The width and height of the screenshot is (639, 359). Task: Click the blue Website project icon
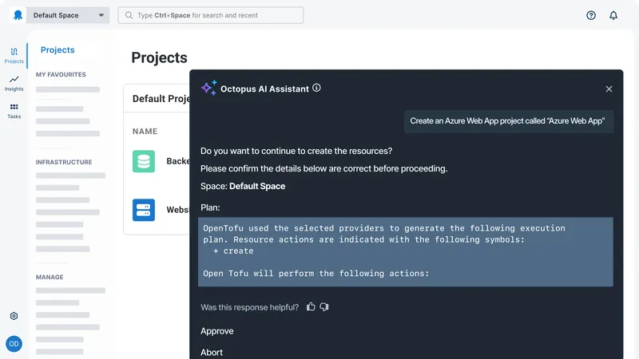(x=144, y=210)
